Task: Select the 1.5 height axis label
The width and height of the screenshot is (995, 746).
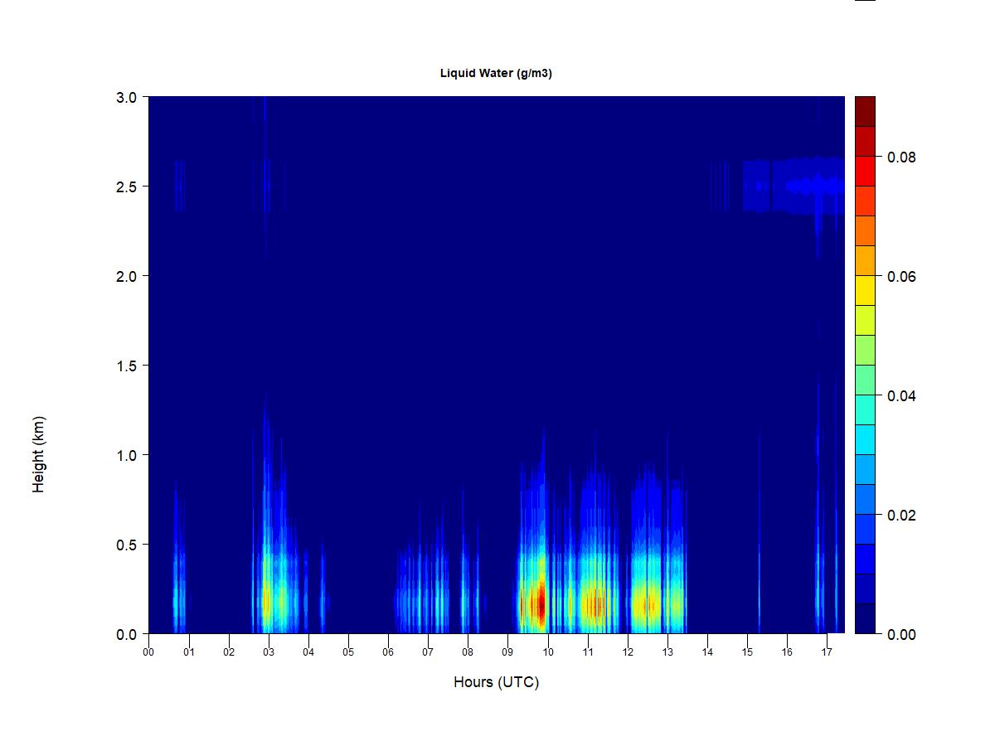Action: (126, 366)
